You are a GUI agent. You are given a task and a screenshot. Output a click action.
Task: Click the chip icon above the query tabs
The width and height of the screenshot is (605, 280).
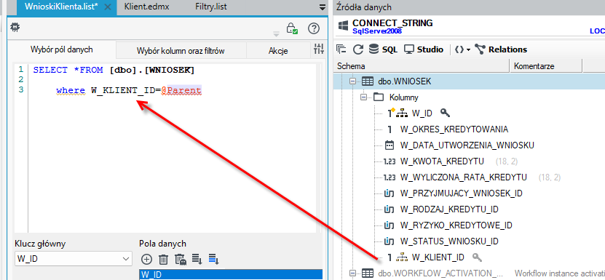[15, 28]
